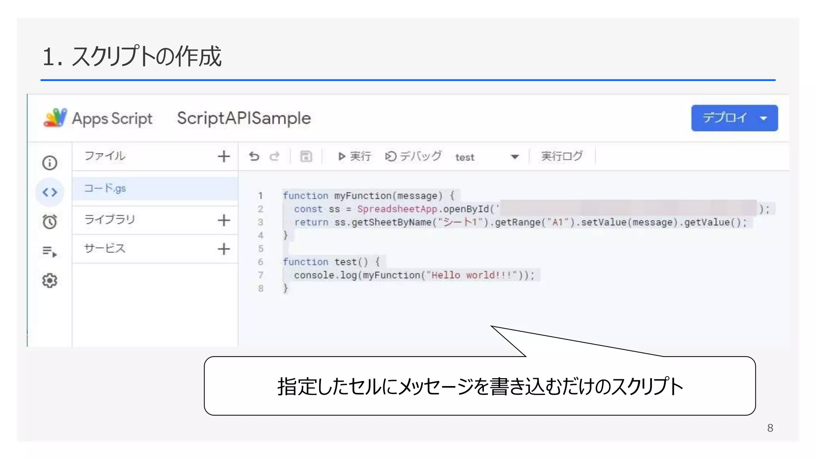Select the Editor code brackets icon
The height and width of the screenshot is (459, 816).
(x=50, y=192)
